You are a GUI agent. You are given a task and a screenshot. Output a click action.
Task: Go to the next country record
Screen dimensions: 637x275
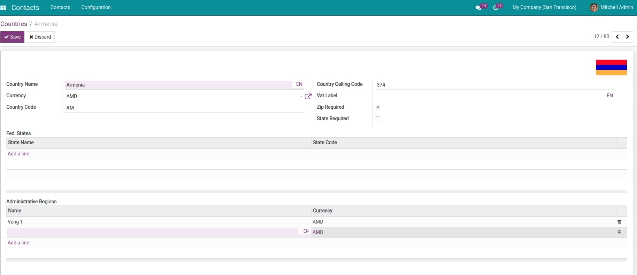(x=628, y=37)
